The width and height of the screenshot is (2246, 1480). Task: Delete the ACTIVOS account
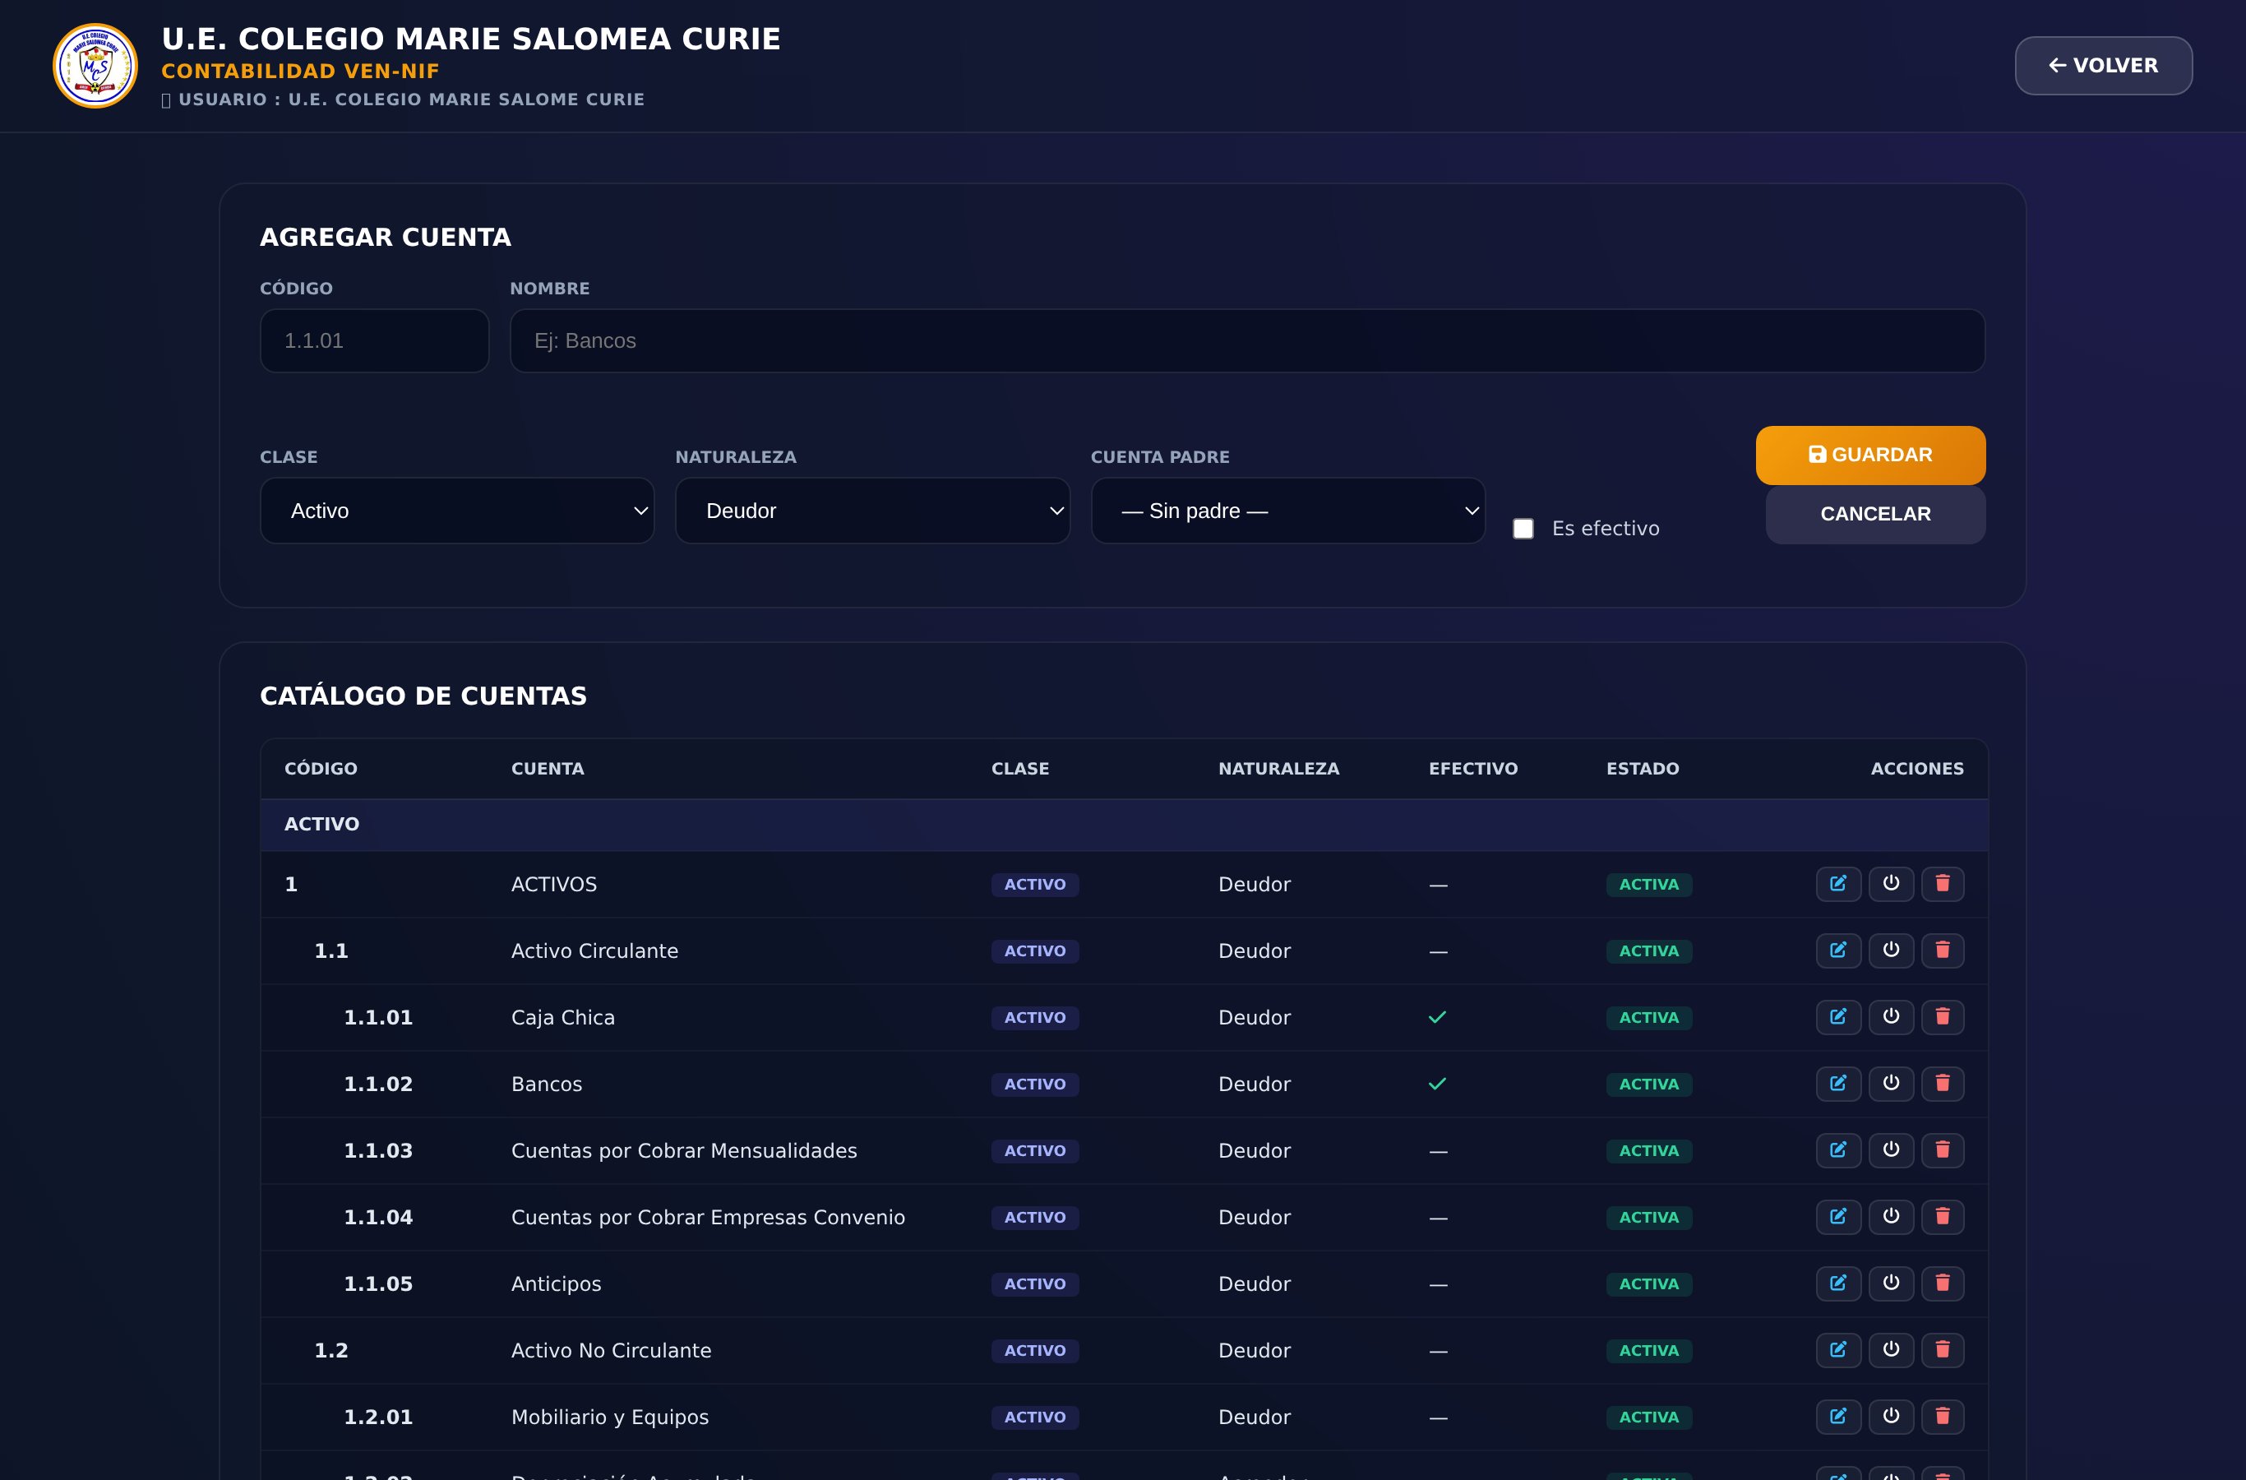tap(1943, 885)
